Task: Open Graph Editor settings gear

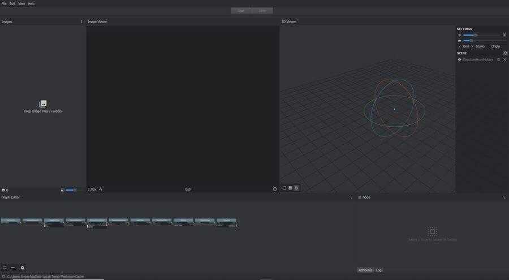Action: [x=23, y=268]
